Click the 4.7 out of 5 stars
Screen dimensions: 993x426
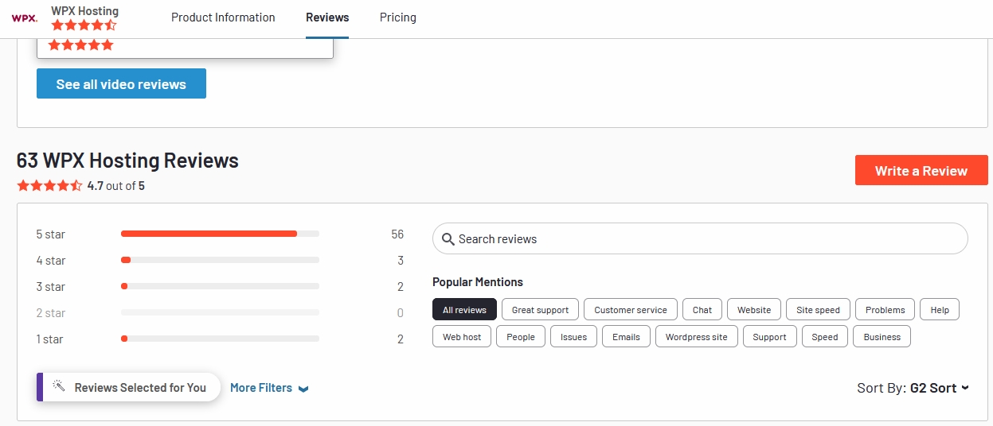click(x=49, y=186)
